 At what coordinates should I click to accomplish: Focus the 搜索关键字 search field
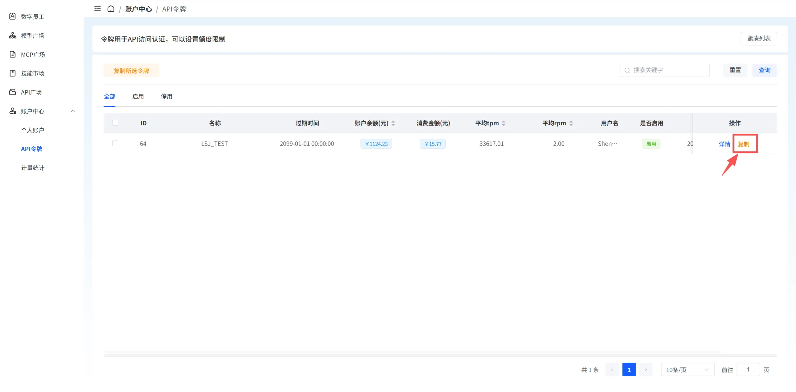tap(664, 70)
